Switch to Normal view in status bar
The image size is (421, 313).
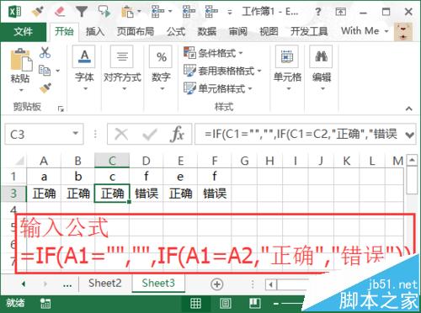[x=195, y=303]
